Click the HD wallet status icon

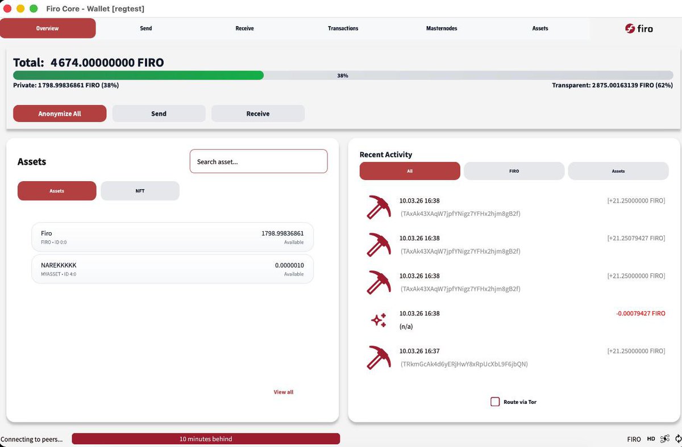[651, 439]
